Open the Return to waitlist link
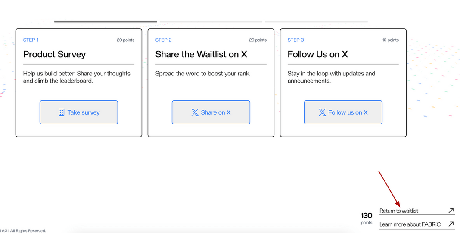 pyautogui.click(x=399, y=211)
